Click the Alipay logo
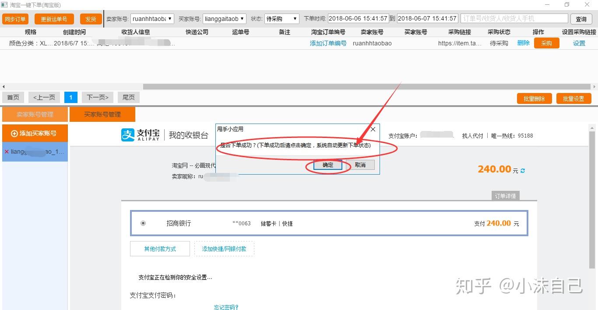 (x=141, y=135)
